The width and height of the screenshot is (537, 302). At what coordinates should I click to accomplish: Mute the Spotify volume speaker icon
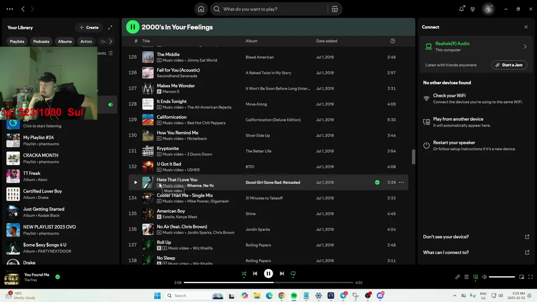(x=484, y=277)
